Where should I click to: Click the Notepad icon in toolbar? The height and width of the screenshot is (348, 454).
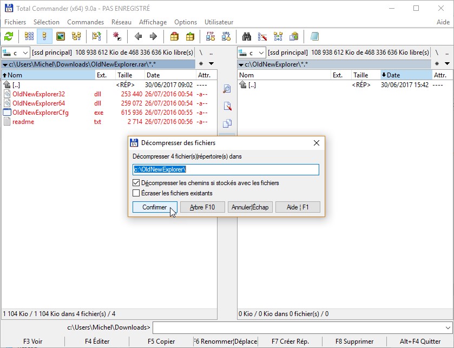click(314, 36)
